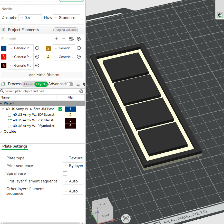
Task: Clear the object search field
Action: click(x=81, y=91)
